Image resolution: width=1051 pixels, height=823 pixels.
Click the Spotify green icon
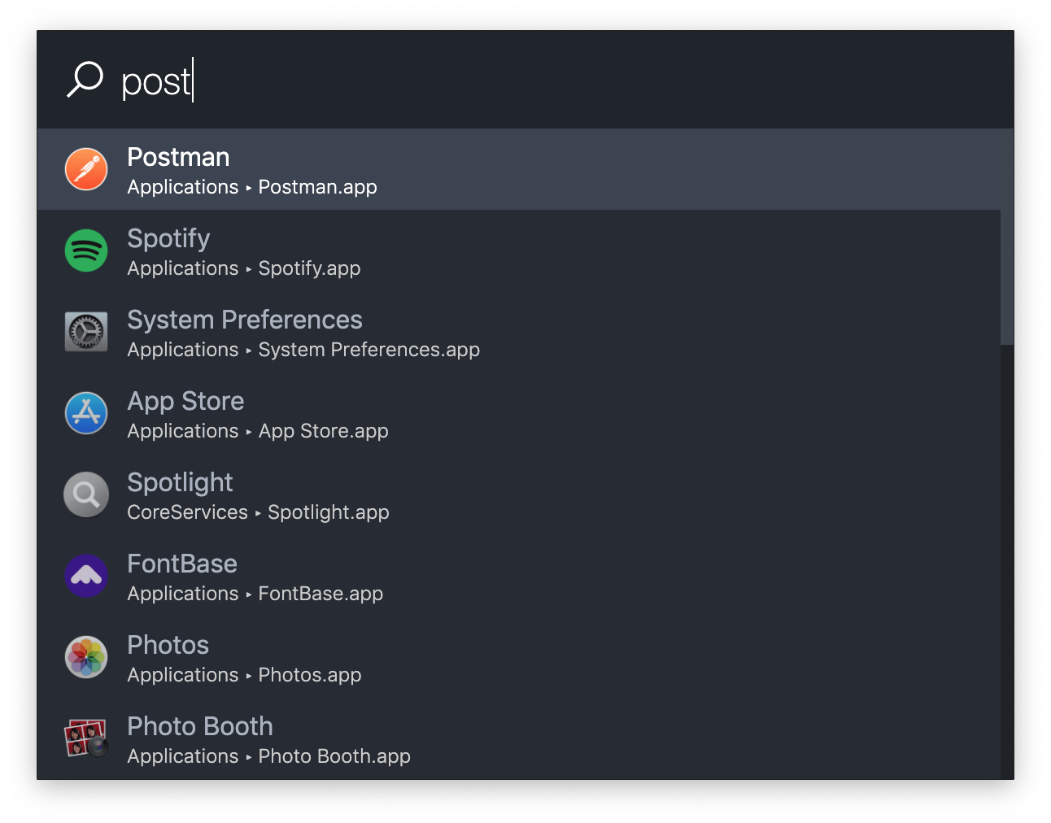[x=85, y=250]
